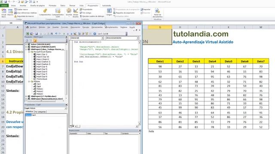Collapse the Módulos folder
Screen dimensions: 275x154
click(29, 82)
